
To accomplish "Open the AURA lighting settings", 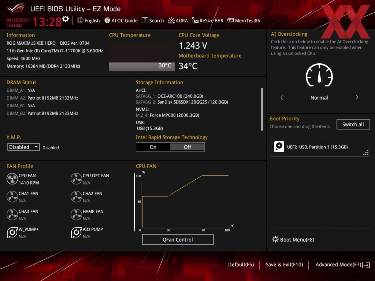I will 178,20.
